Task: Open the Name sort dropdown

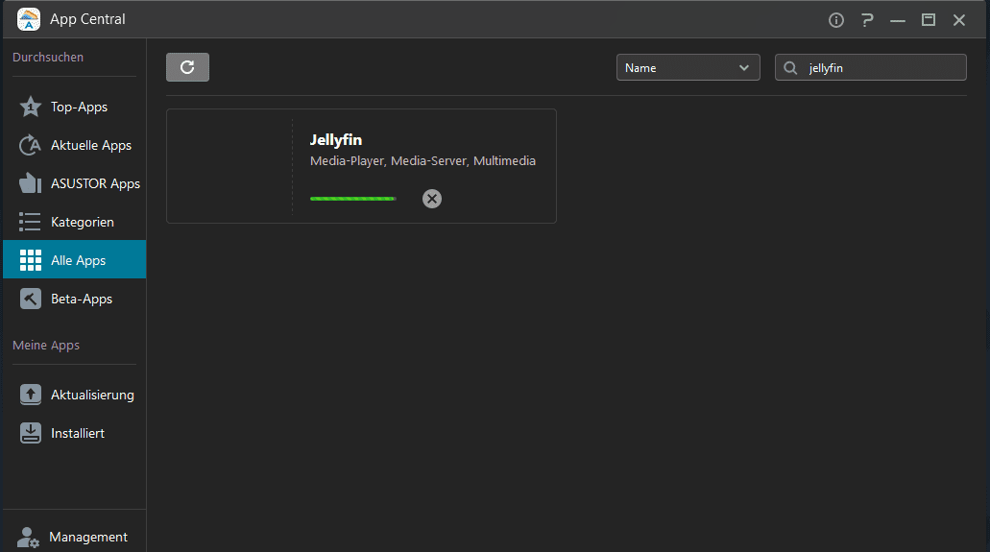Action: [x=688, y=67]
